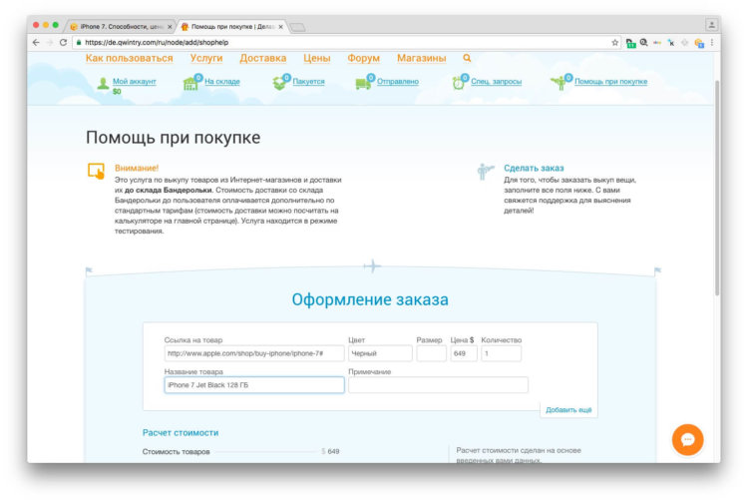
Task: Click the person icon beside Мой аккаунт
Action: (x=103, y=84)
